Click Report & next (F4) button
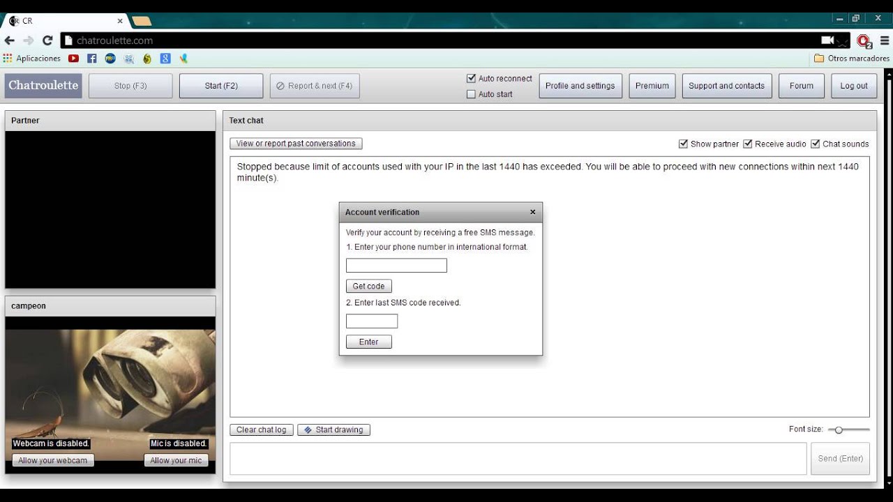Screen dimensions: 893x502 (x=315, y=86)
